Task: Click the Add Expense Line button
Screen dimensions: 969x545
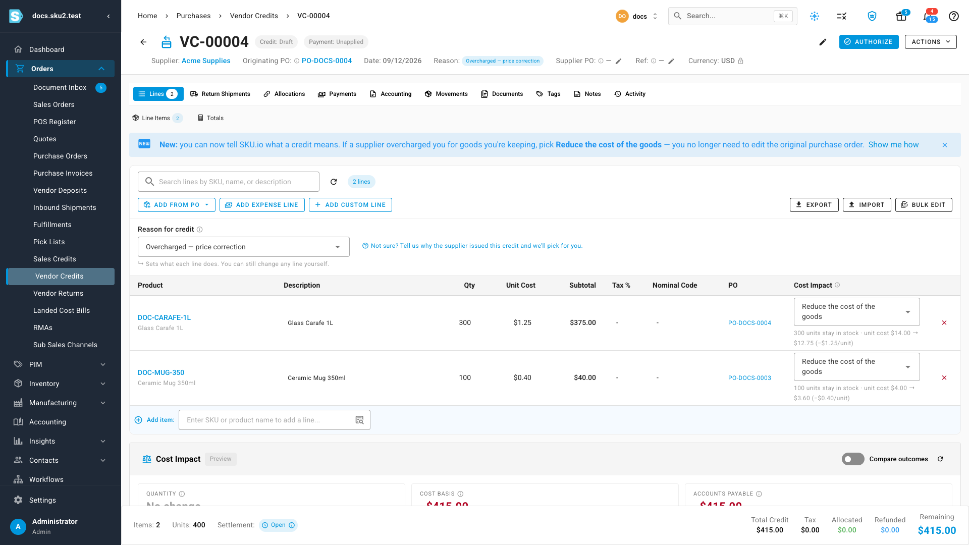Action: click(262, 205)
